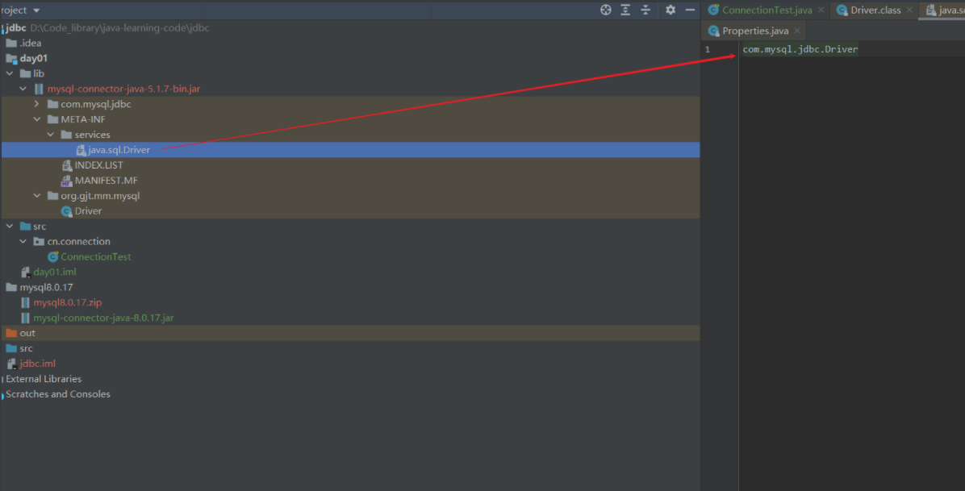
Task: Click the com.mysql.jdbc package icon
Action: click(53, 104)
